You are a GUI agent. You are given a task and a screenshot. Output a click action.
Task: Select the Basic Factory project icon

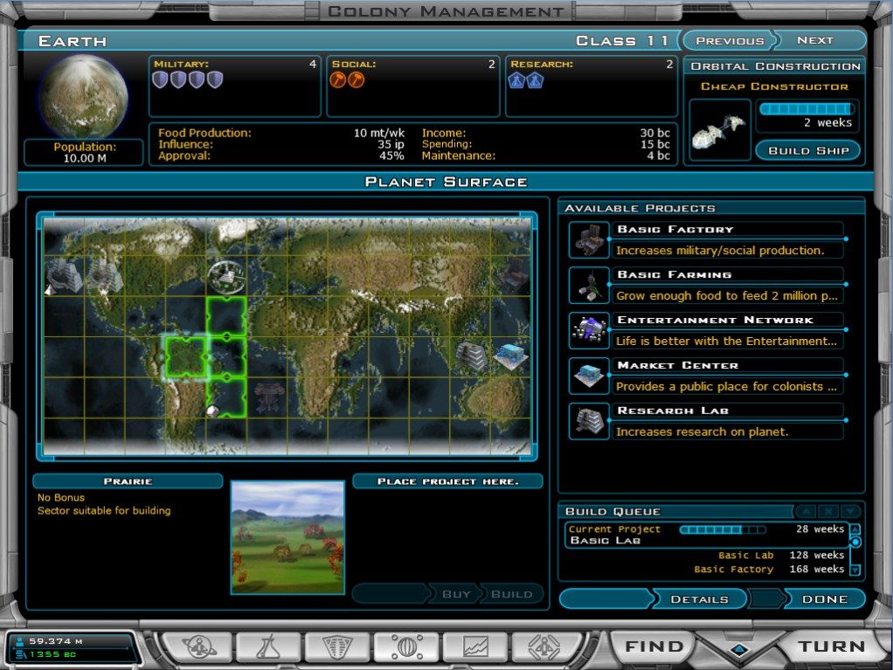pyautogui.click(x=587, y=238)
